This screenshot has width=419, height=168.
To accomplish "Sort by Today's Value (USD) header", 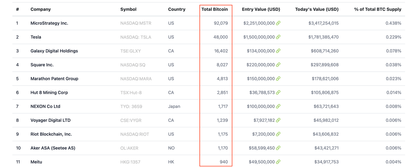I will [317, 9].
